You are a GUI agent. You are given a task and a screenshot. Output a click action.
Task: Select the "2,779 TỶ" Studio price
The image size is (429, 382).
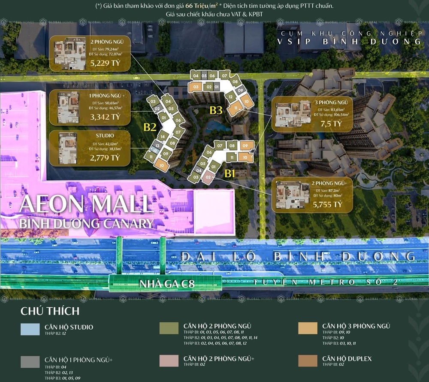tap(105, 158)
